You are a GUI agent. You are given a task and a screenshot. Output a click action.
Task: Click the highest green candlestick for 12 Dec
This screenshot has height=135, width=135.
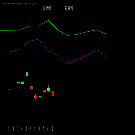27,74
